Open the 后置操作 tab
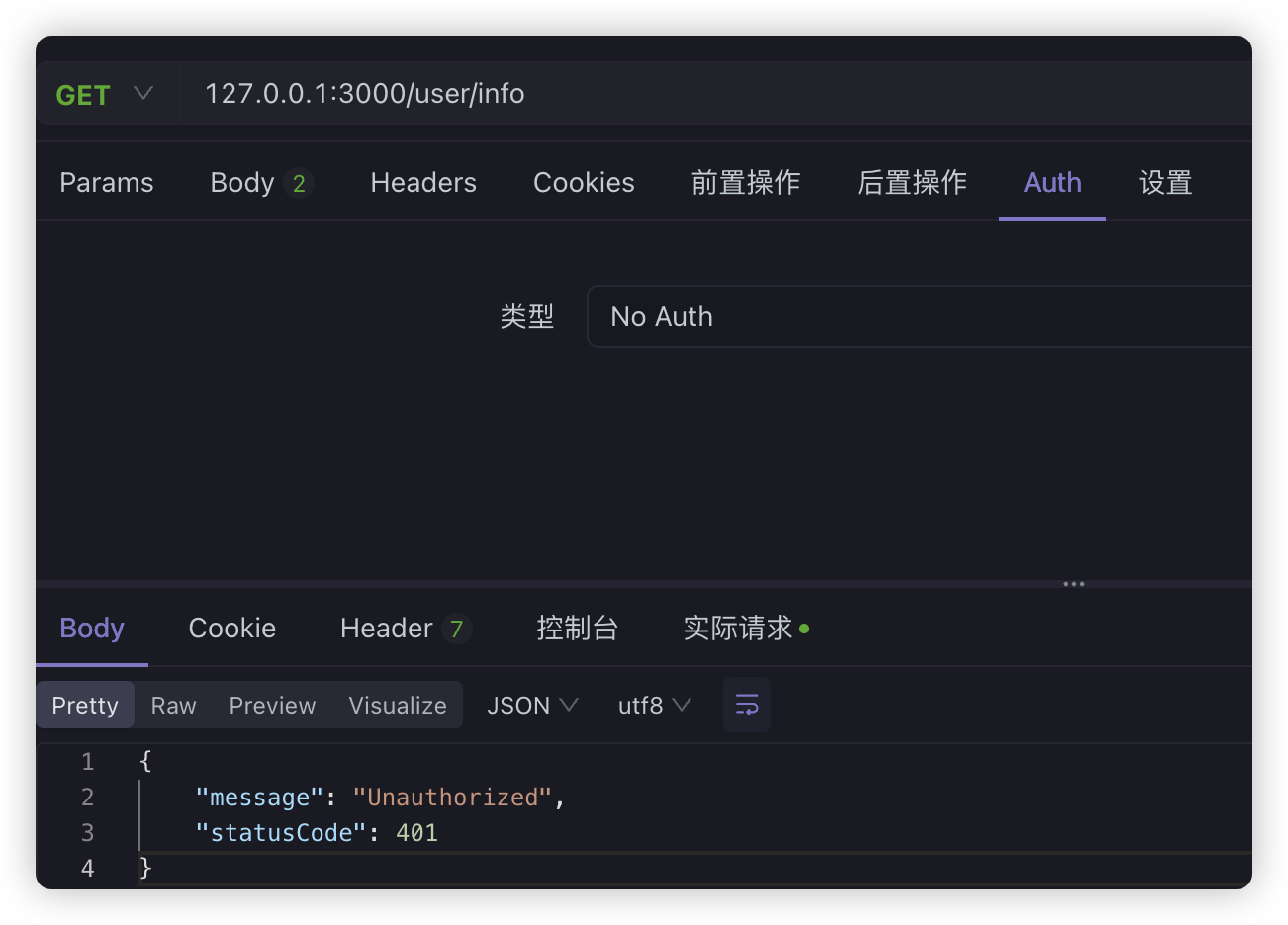1288x925 pixels. click(911, 183)
